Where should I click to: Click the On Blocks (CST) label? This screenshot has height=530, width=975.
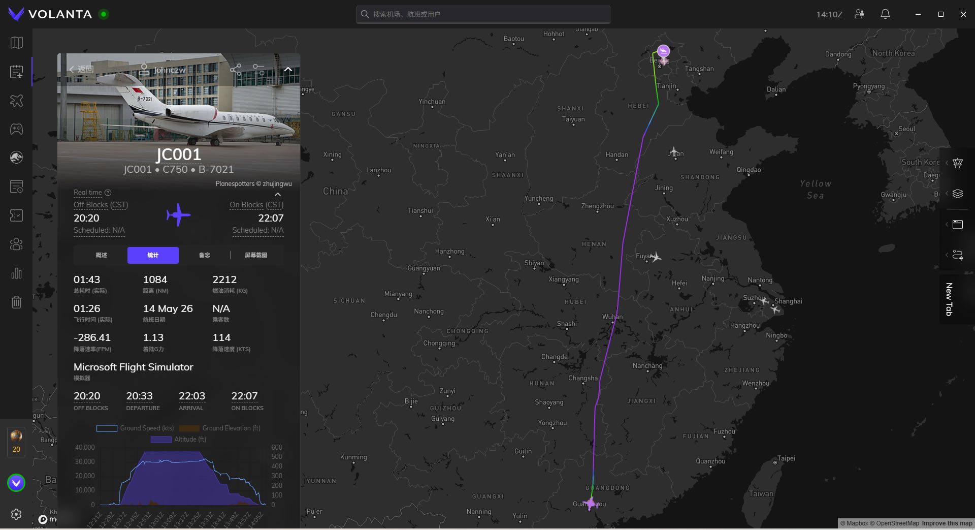(256, 205)
